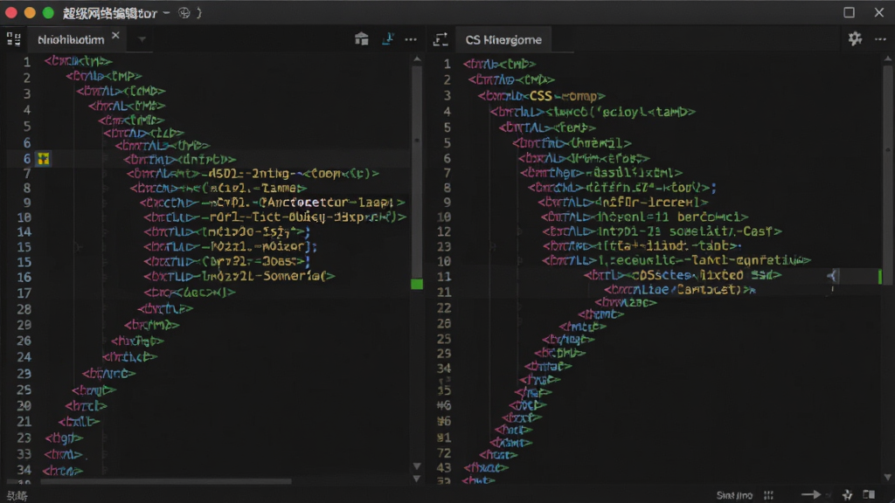Click the dotted grid icon in status bar
Screen dimensions: 895x503
769,495
